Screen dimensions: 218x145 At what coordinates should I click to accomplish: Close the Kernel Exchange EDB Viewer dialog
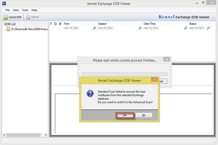154,79
